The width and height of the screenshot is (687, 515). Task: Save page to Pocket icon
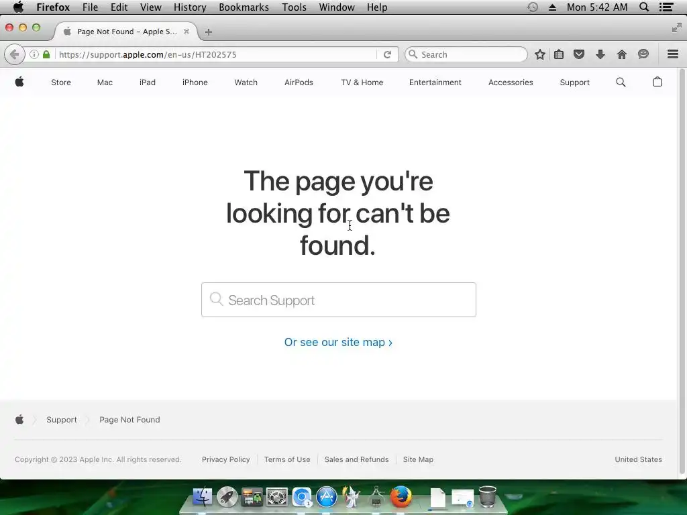[x=579, y=55]
